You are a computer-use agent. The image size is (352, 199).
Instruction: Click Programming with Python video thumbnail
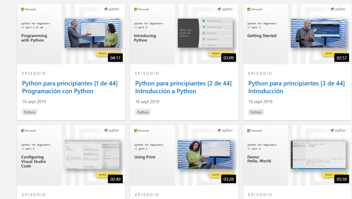(x=92, y=33)
